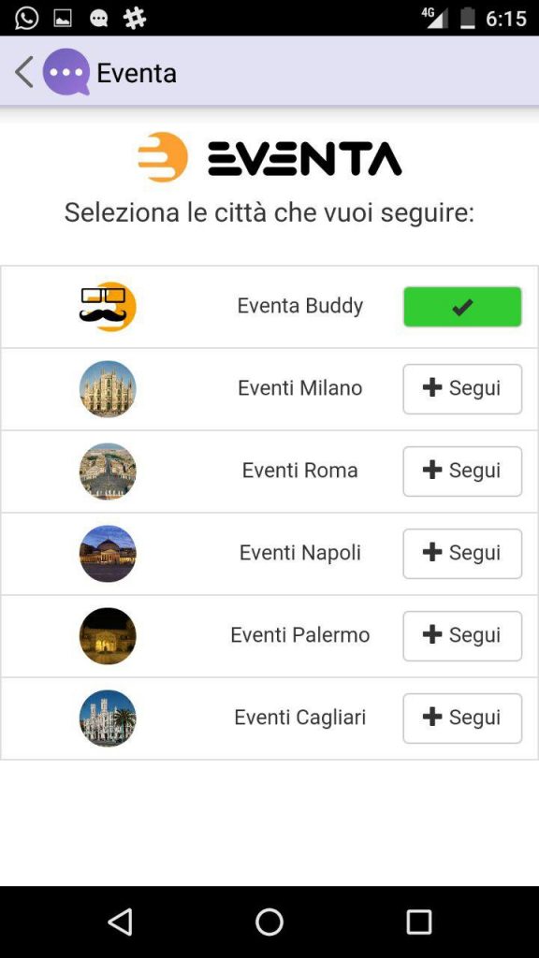Follow Eventi Napoli with its Segui button
The width and height of the screenshot is (539, 958).
(x=461, y=553)
